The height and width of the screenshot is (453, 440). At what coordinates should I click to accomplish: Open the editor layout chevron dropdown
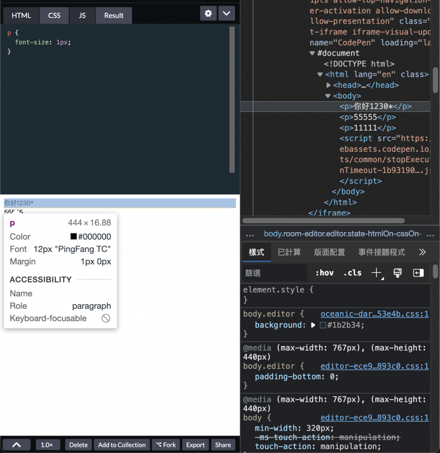click(x=226, y=13)
